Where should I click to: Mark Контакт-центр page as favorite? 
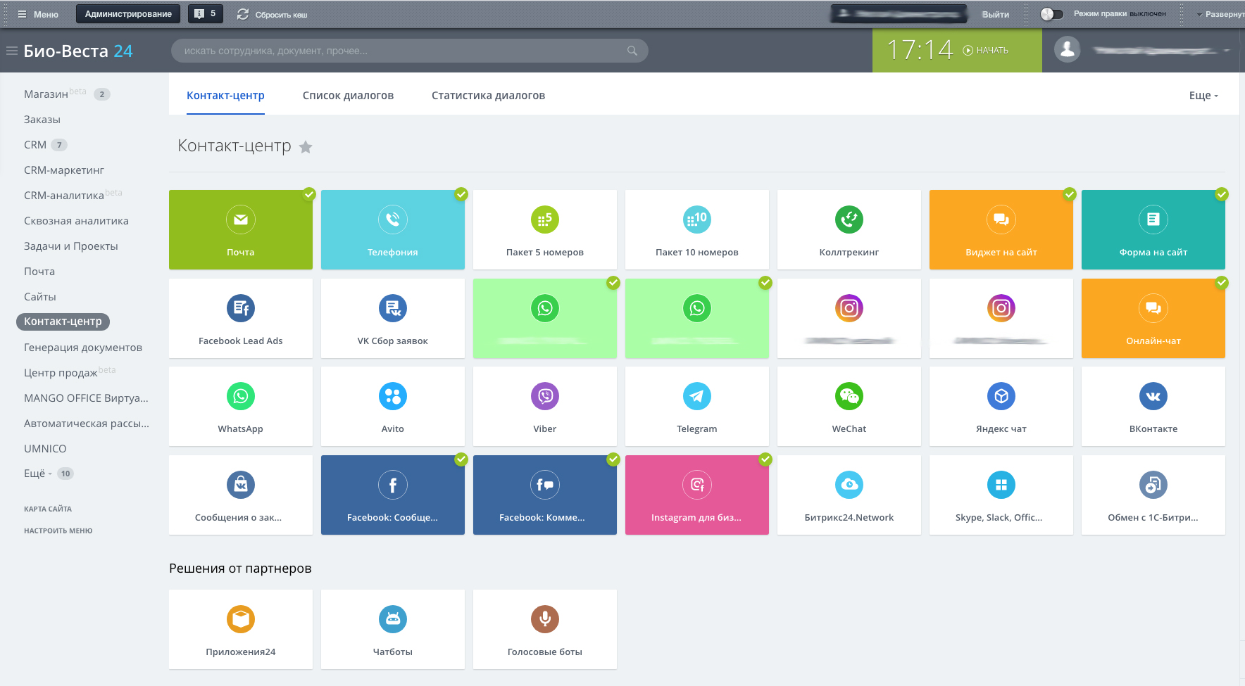click(x=306, y=147)
